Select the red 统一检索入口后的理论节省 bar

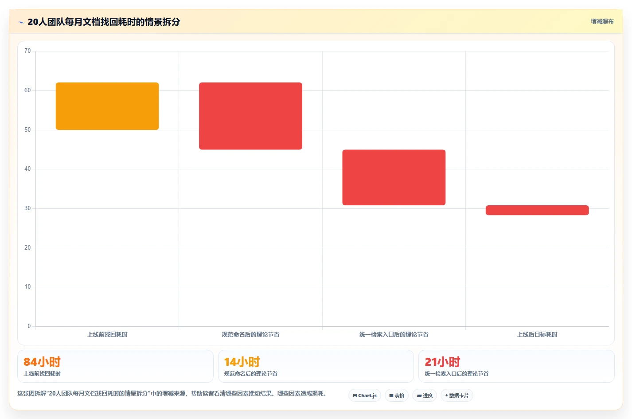[x=394, y=177]
